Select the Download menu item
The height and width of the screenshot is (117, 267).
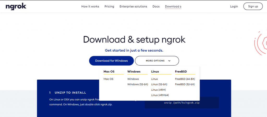173,6
